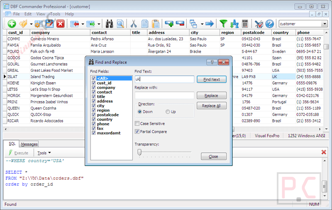Open the customer table dropdown
The image size is (332, 210).
(x=325, y=24)
